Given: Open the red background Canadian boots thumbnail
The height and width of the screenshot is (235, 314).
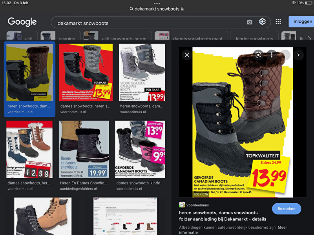Looking at the screenshot, I should tap(86, 72).
